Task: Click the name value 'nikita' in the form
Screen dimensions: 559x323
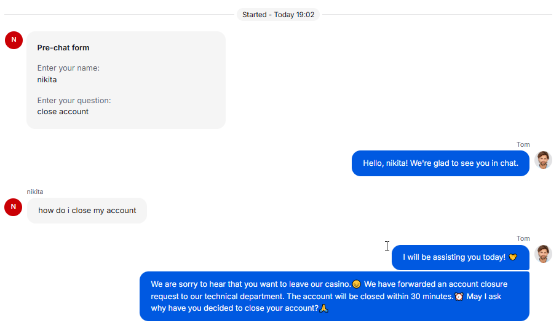Action: point(47,79)
